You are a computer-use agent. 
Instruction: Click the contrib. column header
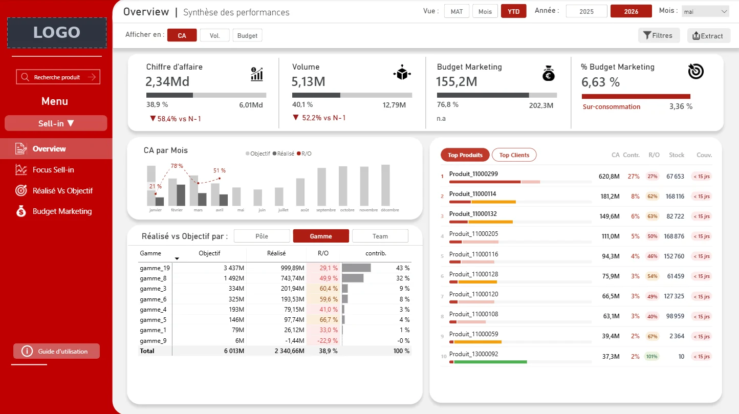376,253
